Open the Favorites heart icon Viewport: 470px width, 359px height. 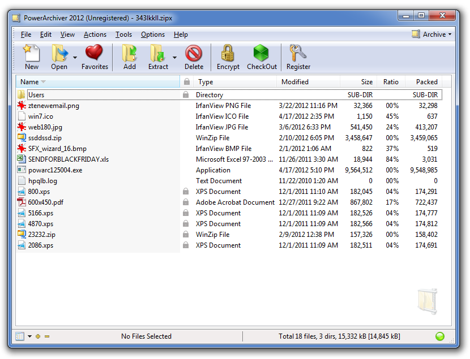point(94,53)
